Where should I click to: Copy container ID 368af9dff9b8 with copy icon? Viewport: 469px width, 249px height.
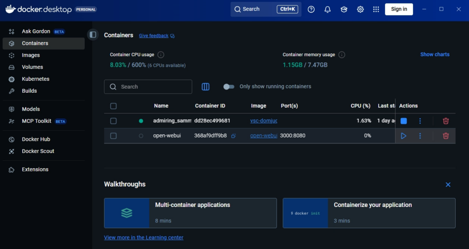pyautogui.click(x=233, y=136)
